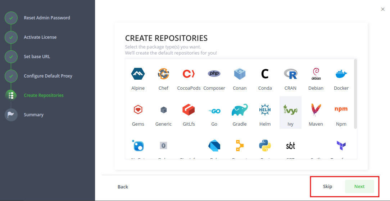This screenshot has height=201, width=390.
Task: Select the Alpine package type
Action: [138, 79]
